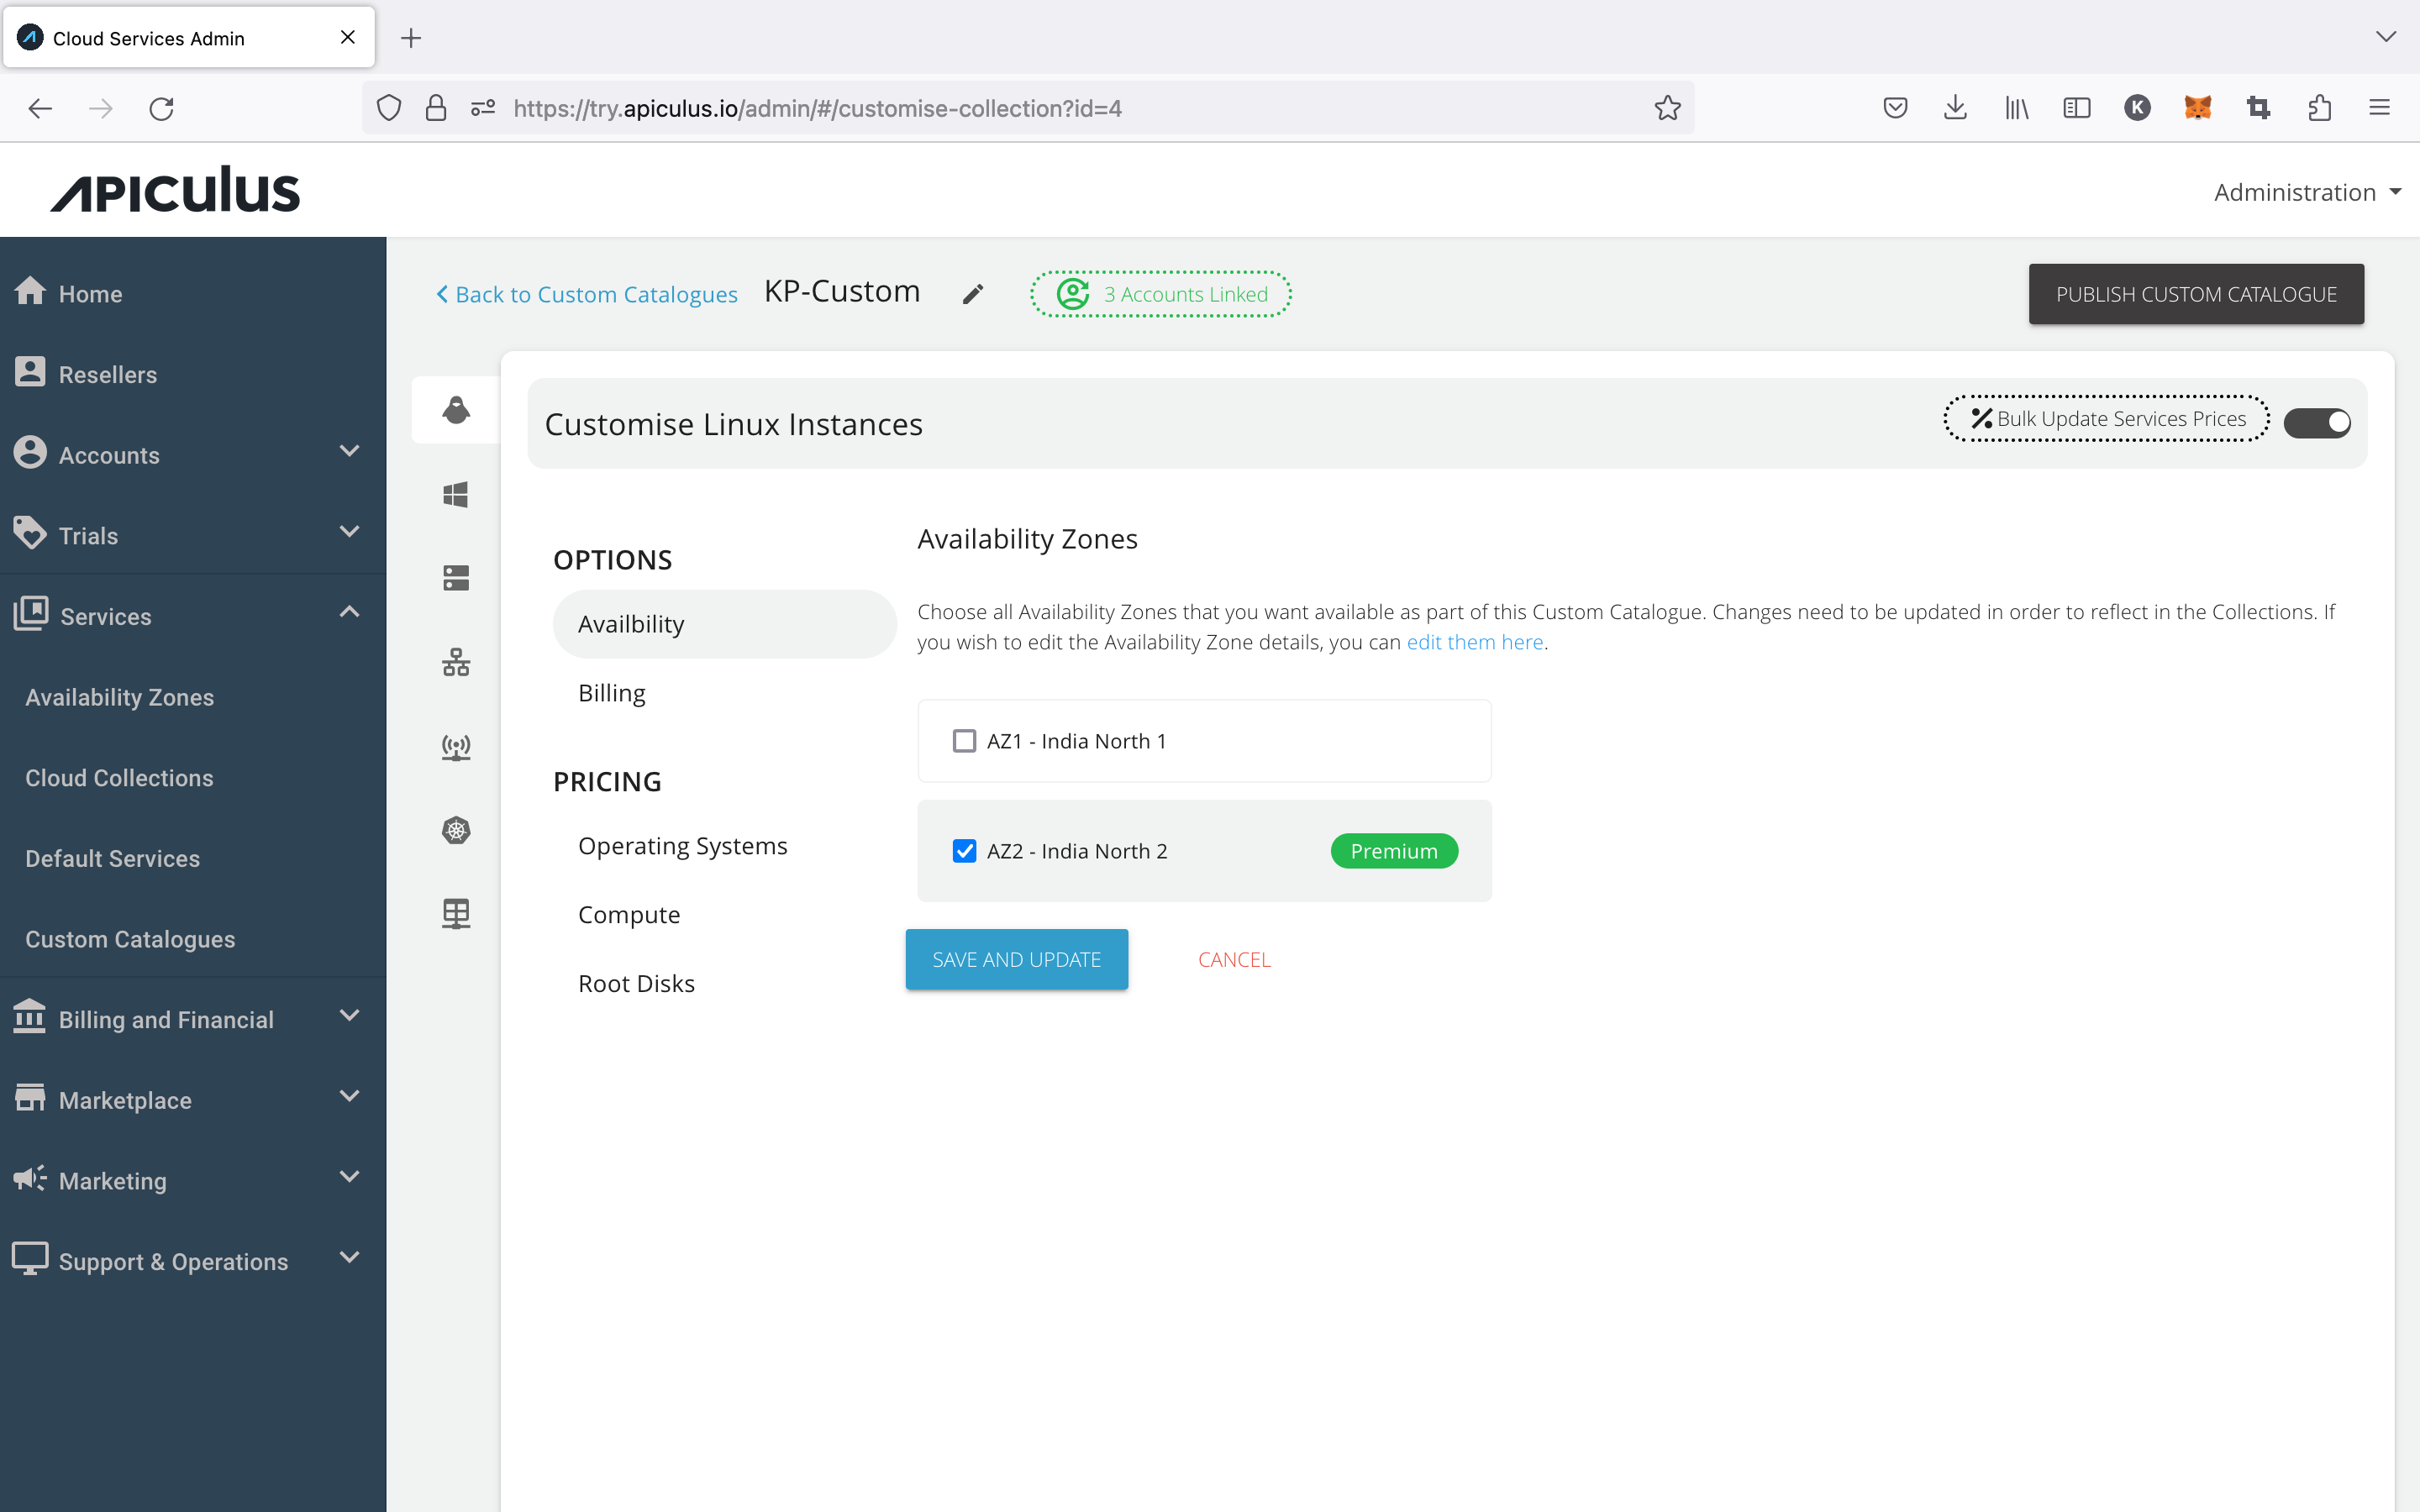Select the Billing option under OPTIONS
Image resolution: width=2420 pixels, height=1512 pixels.
[612, 691]
